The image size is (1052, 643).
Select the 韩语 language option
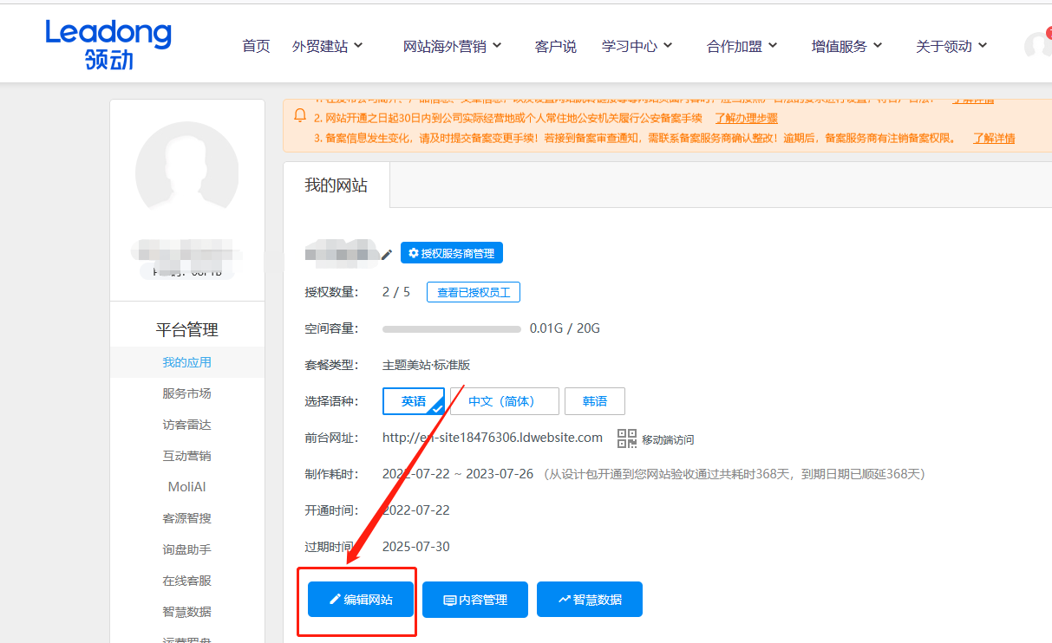(594, 401)
